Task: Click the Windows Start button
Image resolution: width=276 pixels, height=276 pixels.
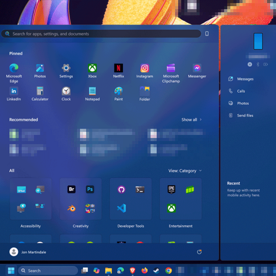Action: coord(11,270)
